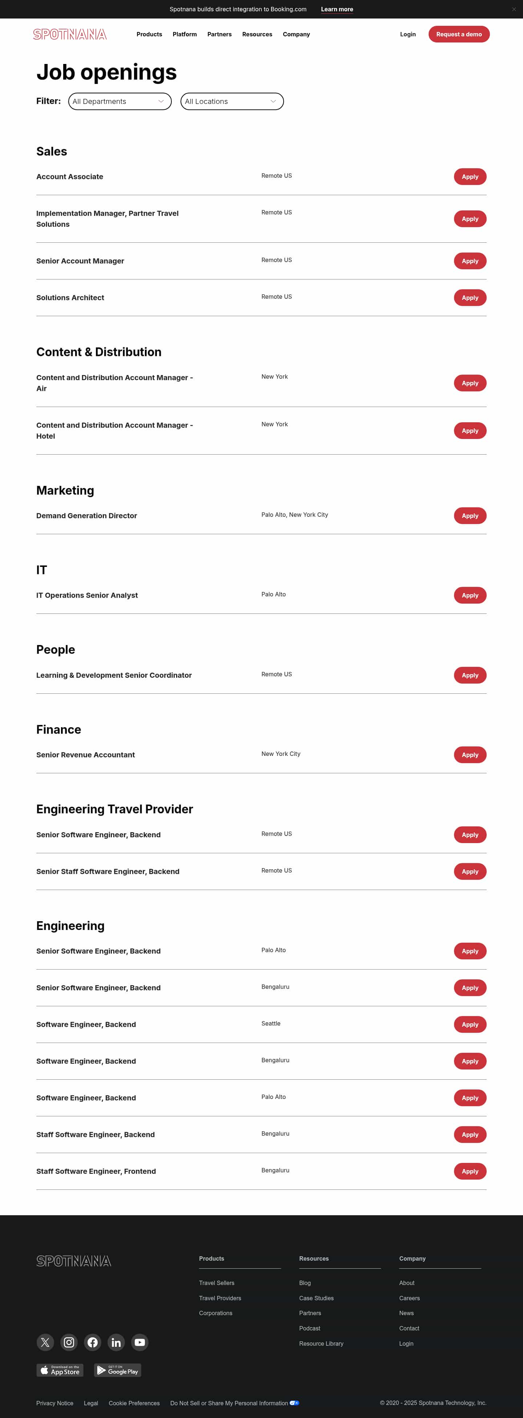Open the Platform navigation menu

pyautogui.click(x=185, y=34)
